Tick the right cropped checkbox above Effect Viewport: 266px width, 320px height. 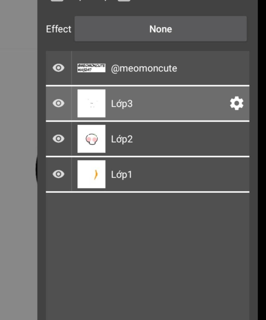[x=124, y=1]
